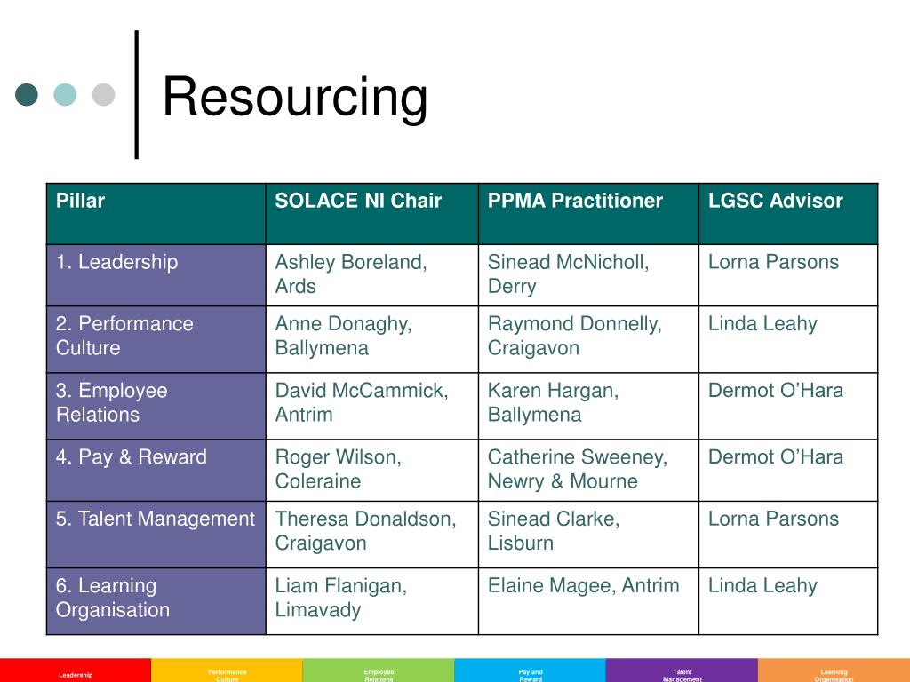Open the orange Learning Organisation bottom segment
The width and height of the screenshot is (910, 682).
click(834, 670)
